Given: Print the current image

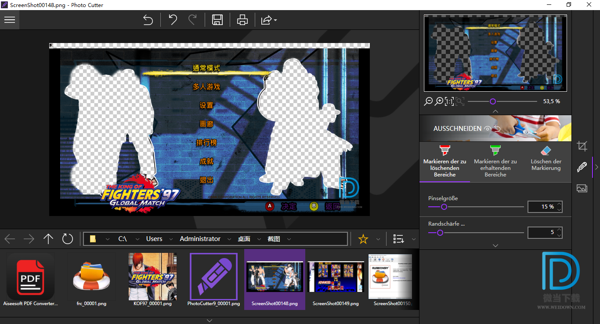Looking at the screenshot, I should point(242,20).
